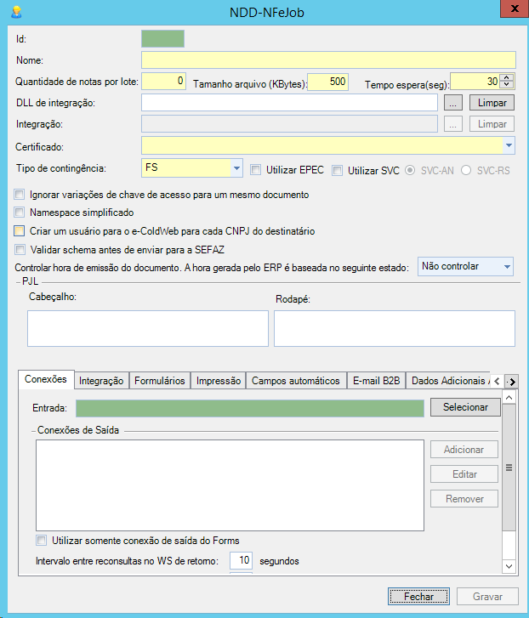Image resolution: width=529 pixels, height=618 pixels.
Task: Switch to Formulários tab
Action: tap(160, 381)
